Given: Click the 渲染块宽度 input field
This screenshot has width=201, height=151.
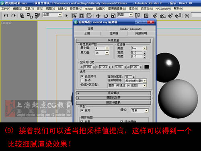Looking at the screenshot, I should (129, 77).
